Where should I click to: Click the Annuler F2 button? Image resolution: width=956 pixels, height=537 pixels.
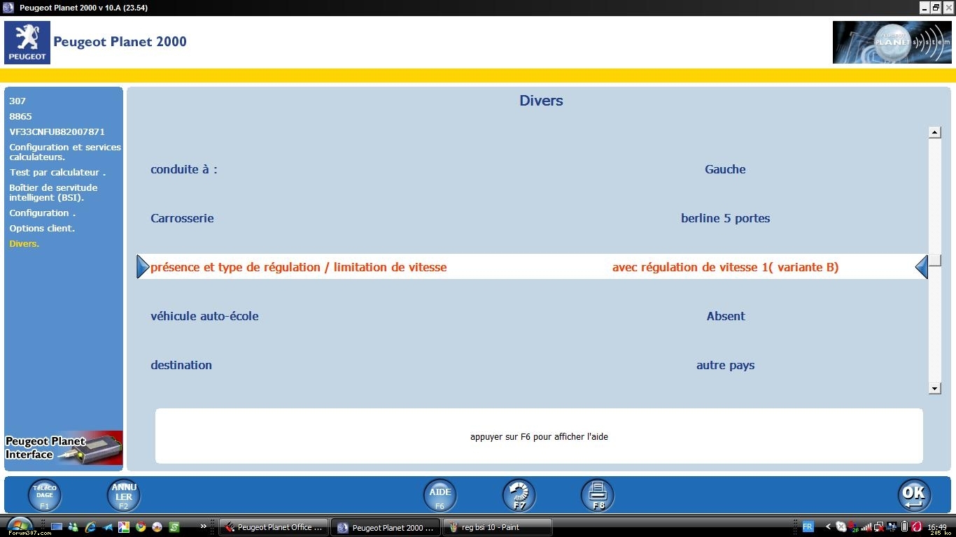pos(124,495)
